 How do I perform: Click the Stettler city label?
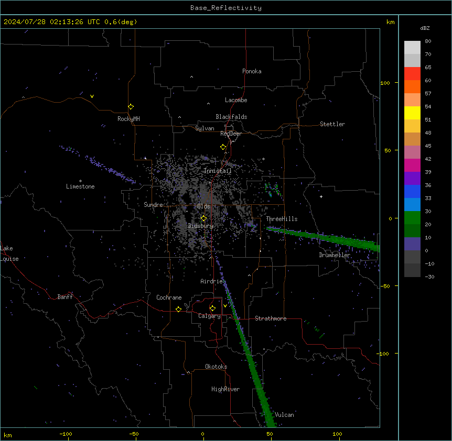pyautogui.click(x=332, y=124)
